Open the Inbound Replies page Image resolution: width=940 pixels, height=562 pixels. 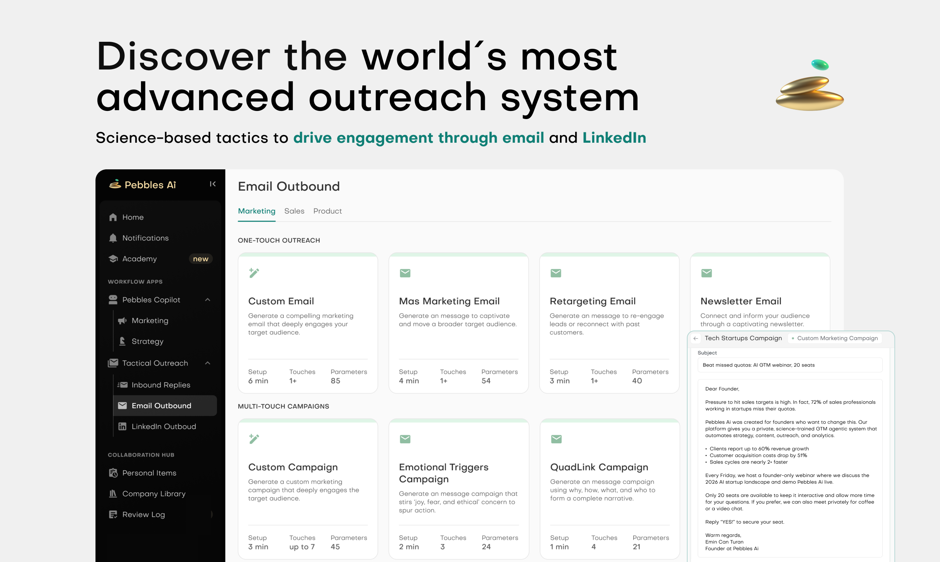click(161, 385)
